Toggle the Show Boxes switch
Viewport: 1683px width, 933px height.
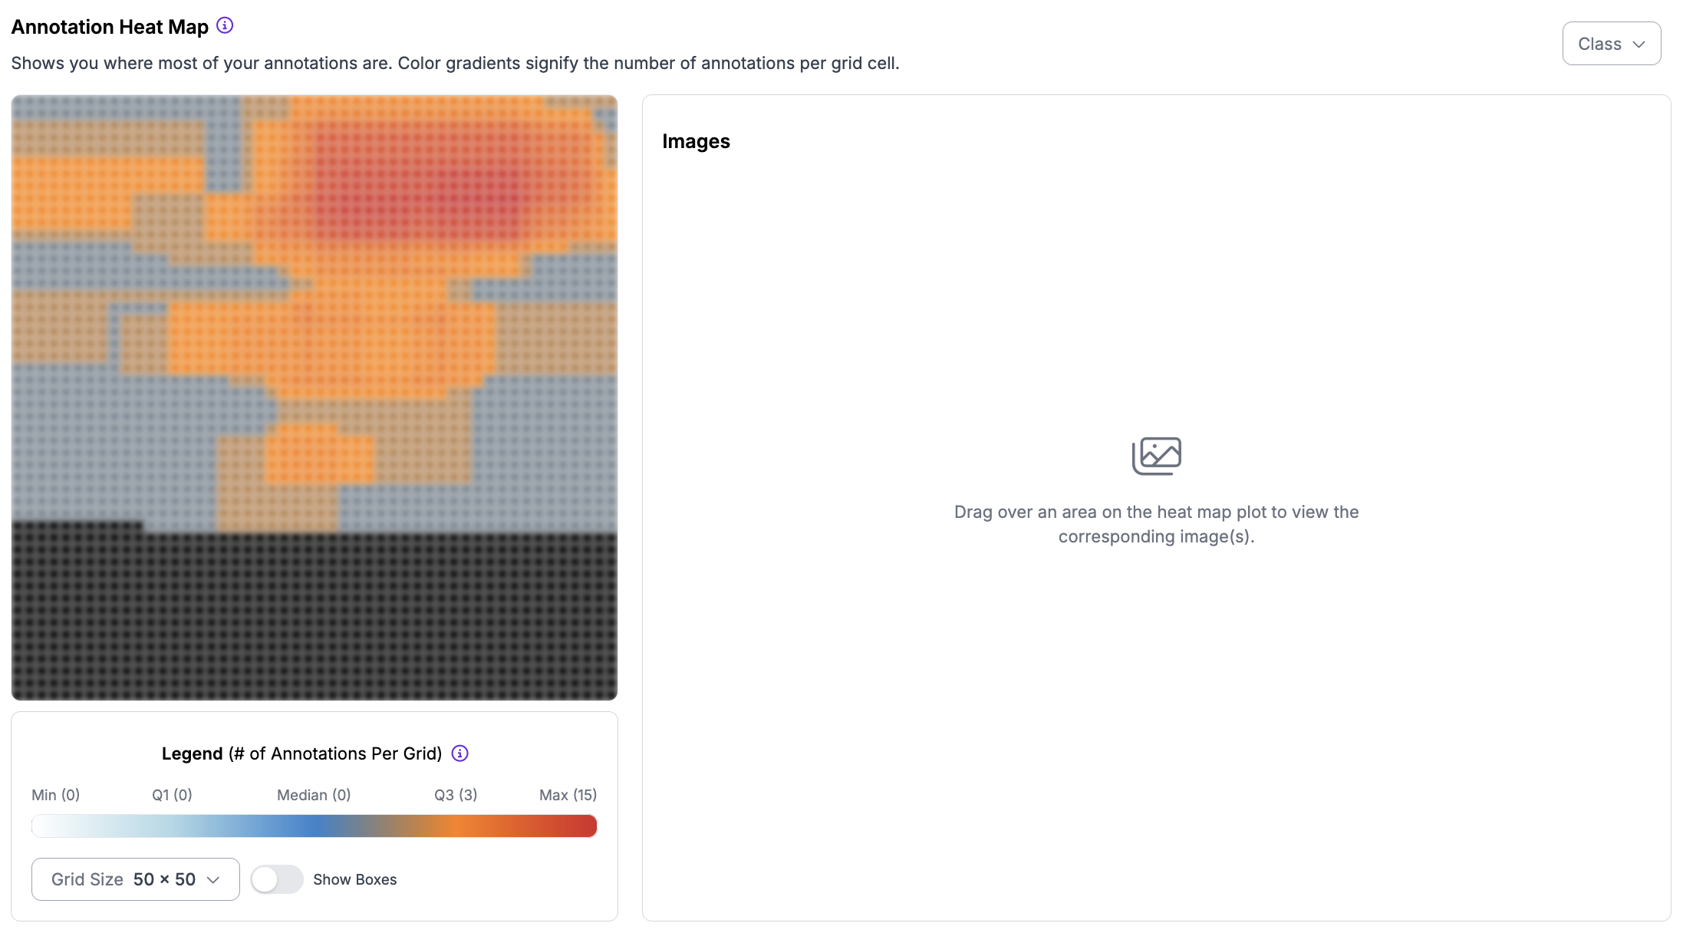coord(277,879)
